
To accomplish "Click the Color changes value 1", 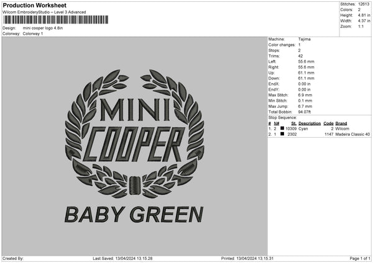I will click(x=299, y=45).
